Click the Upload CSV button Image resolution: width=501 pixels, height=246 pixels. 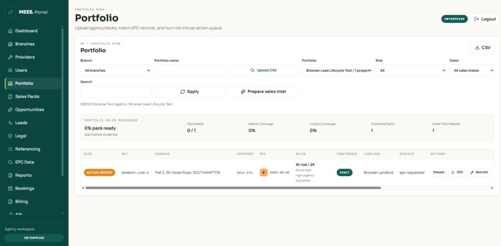click(264, 71)
